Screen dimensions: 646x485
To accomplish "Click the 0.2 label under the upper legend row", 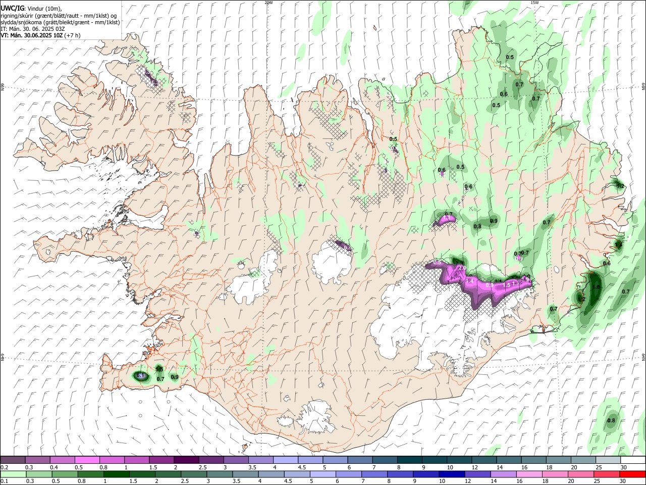I will pyautogui.click(x=5, y=467).
